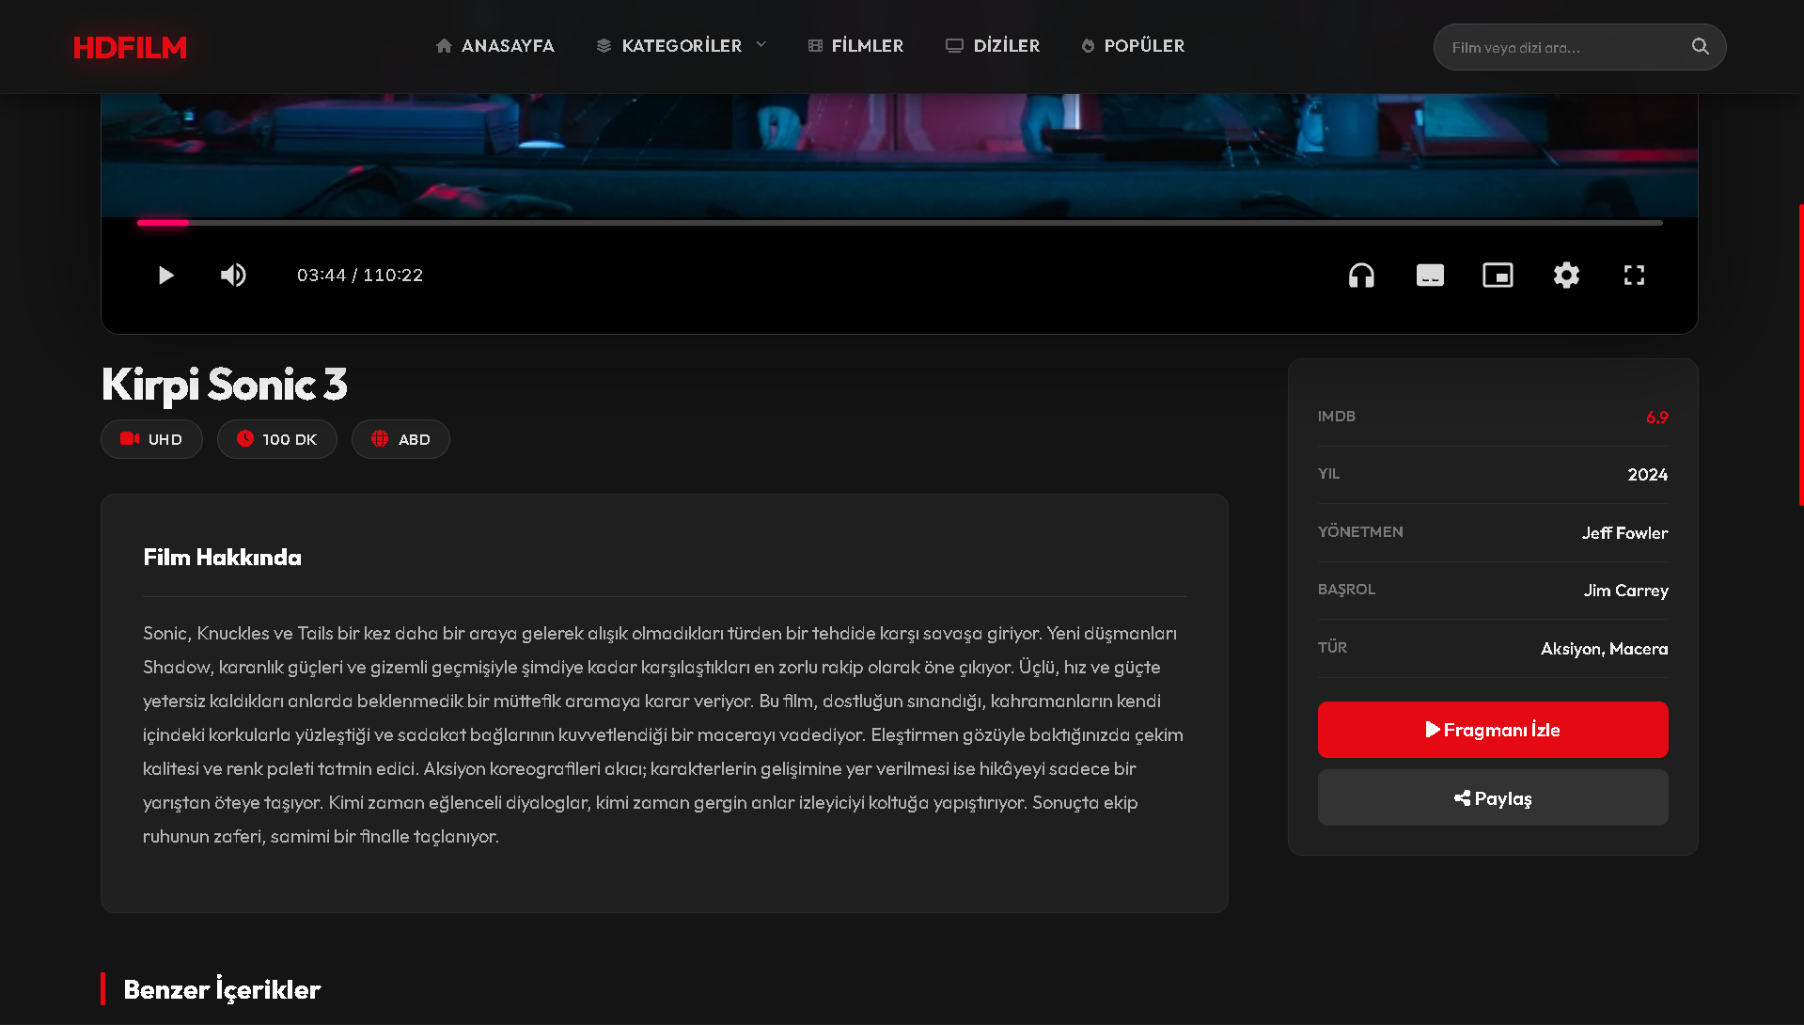Screen dimensions: 1804x1025
Task: Click the video frame above the controls
Action: pos(900,155)
